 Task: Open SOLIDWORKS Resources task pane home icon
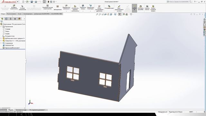(205, 19)
